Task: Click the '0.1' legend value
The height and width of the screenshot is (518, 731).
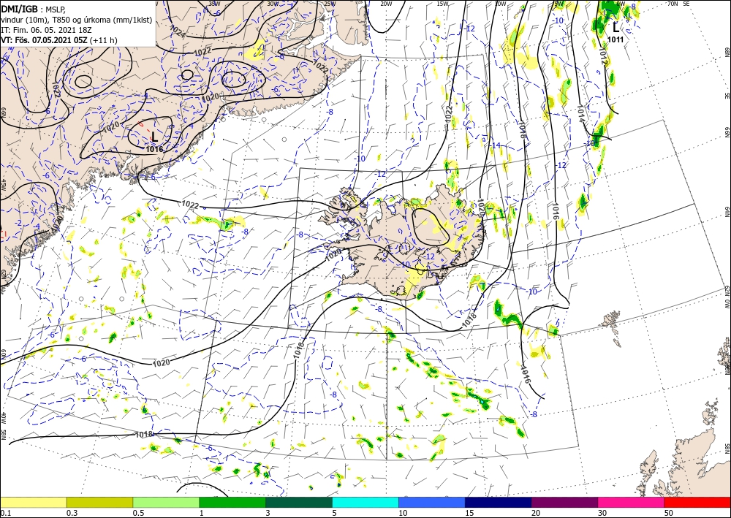Action: (4, 513)
